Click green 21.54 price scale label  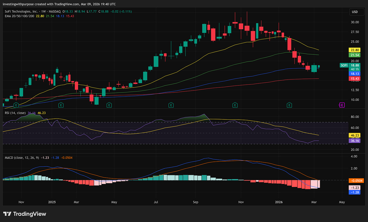coord(355,55)
